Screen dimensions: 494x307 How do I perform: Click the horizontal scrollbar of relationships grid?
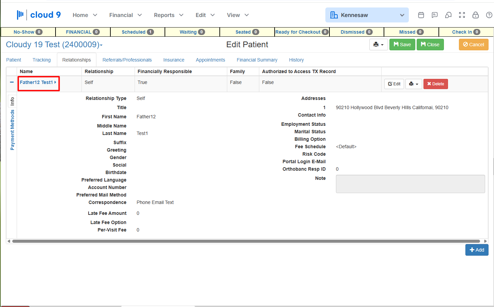(246, 241)
